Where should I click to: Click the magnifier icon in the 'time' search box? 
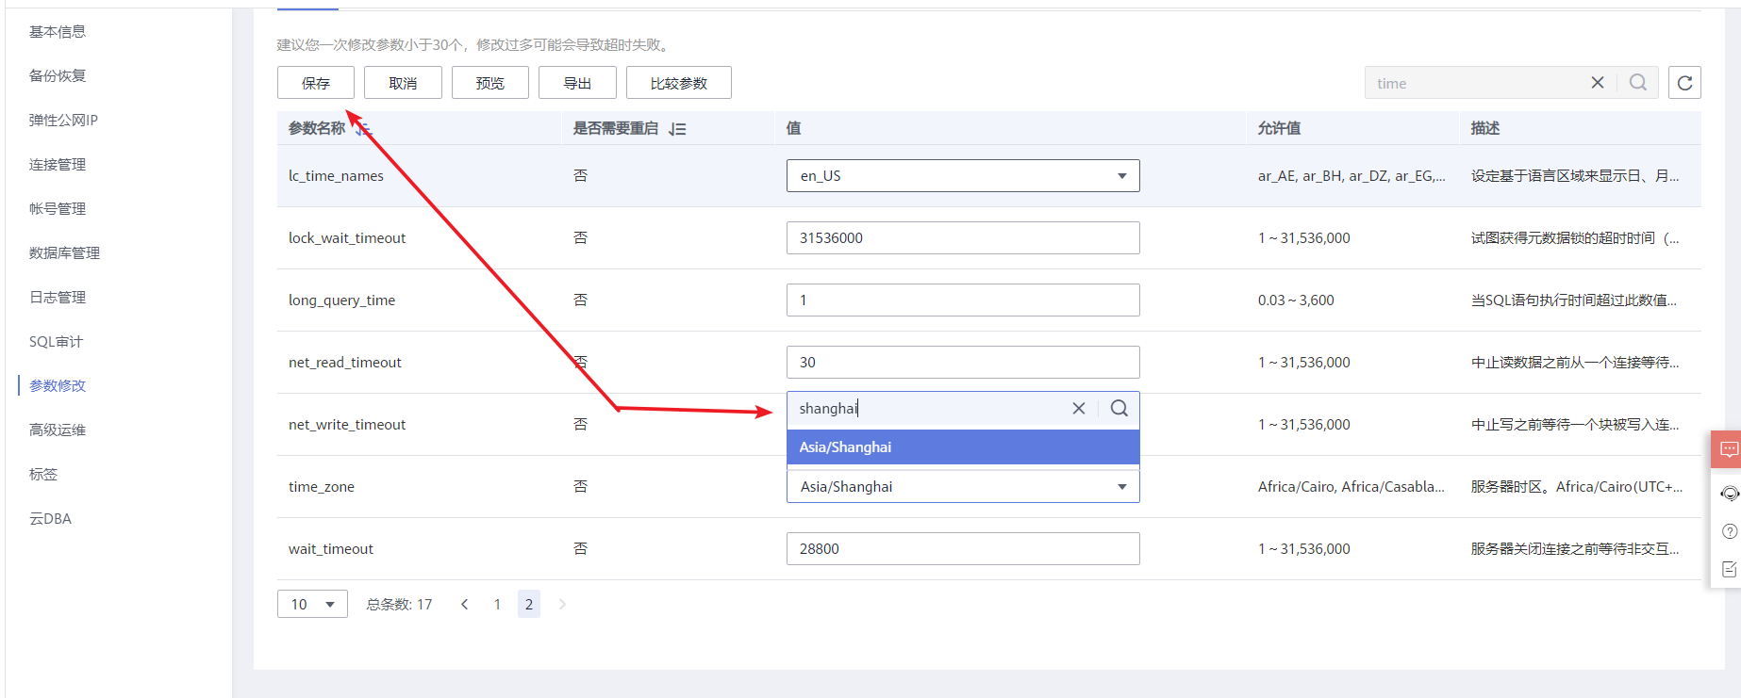point(1638,83)
